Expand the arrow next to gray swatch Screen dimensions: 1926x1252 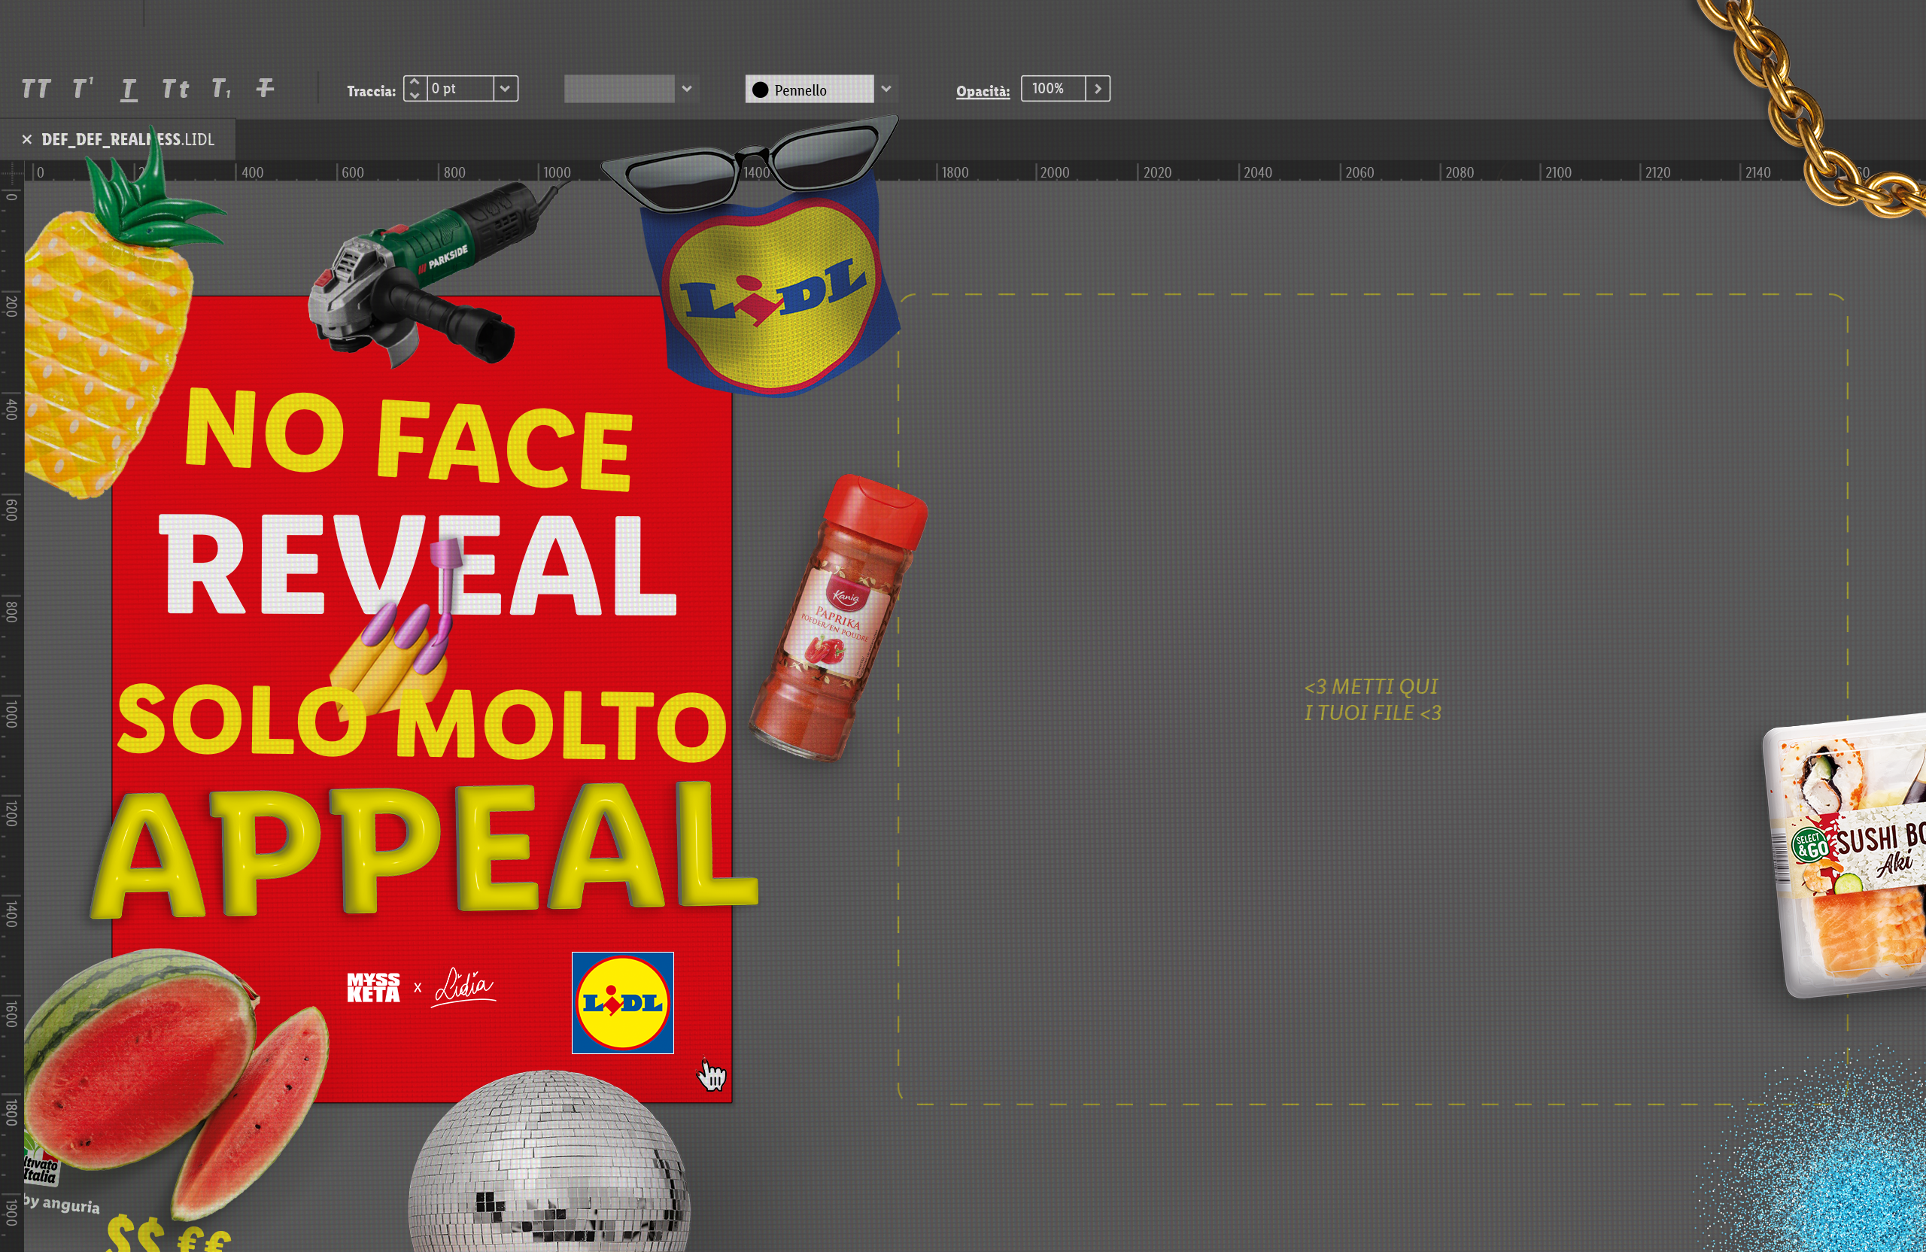687,88
